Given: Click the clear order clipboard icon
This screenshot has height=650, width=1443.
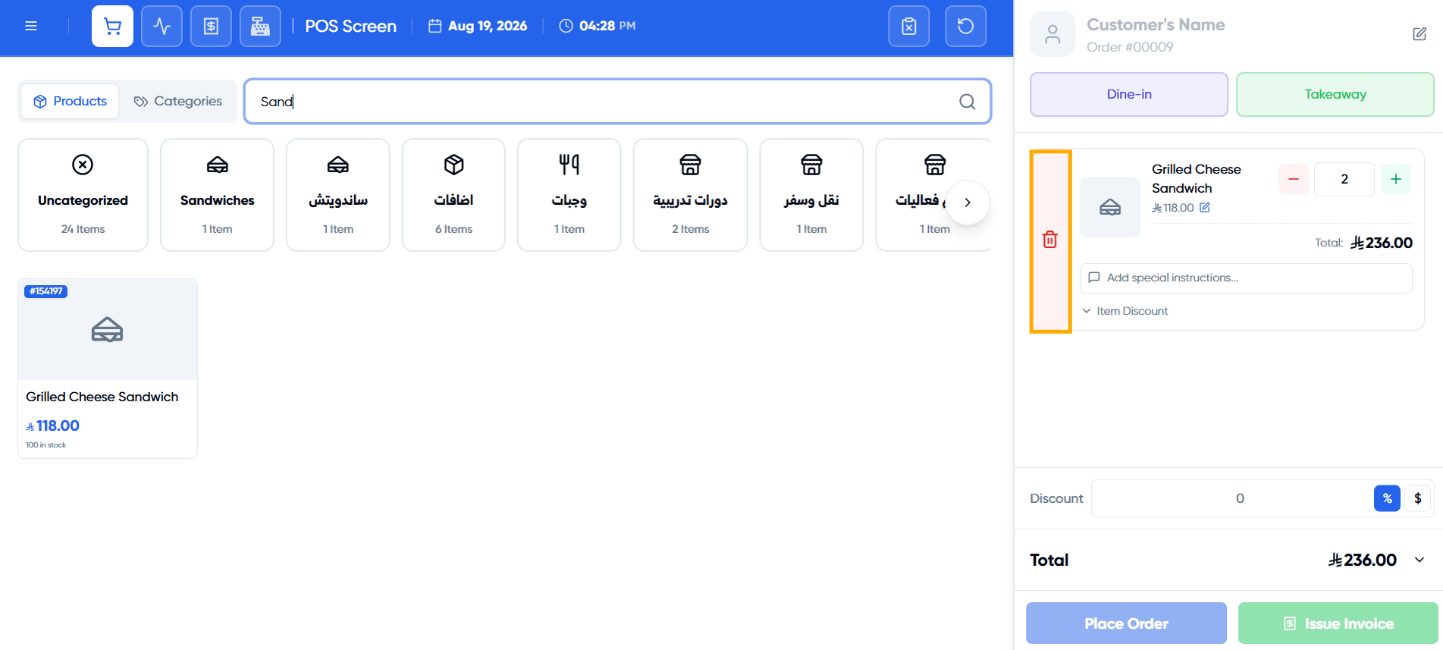Looking at the screenshot, I should (x=909, y=26).
